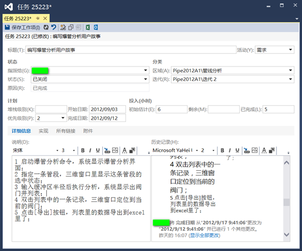Click the 已完成 reason field
Screen dimensions: 302x251
[x=90, y=88]
